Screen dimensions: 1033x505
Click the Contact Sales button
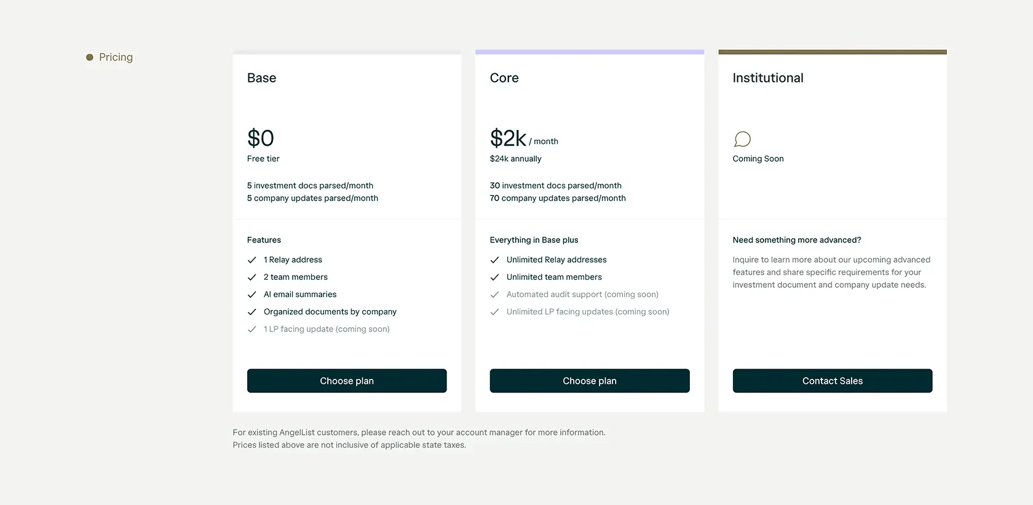[833, 381]
